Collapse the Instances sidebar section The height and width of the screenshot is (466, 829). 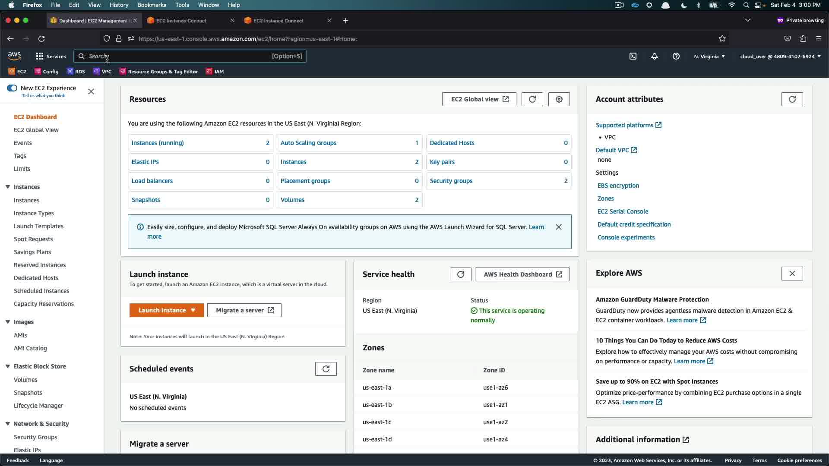[8, 187]
